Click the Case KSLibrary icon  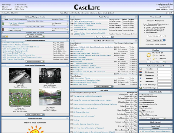(x=140, y=88)
